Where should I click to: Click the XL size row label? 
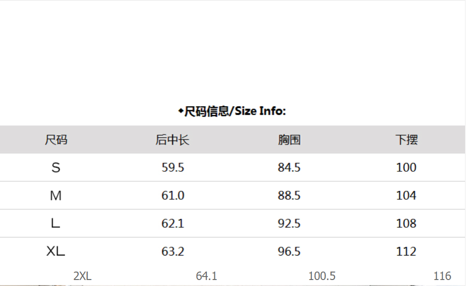[56, 252]
